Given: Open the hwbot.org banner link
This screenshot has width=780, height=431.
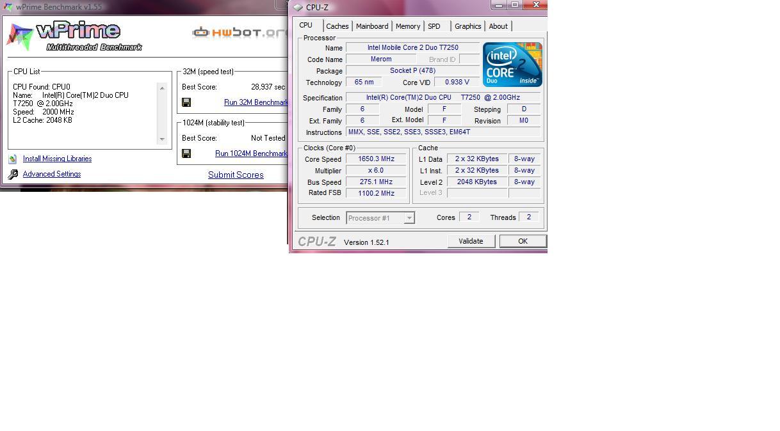Looking at the screenshot, I should [x=240, y=33].
